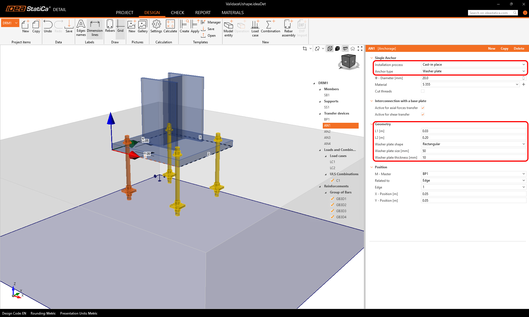Click Delete in the AN1 header
Viewport: 529px width, 317px height.
(x=519, y=49)
